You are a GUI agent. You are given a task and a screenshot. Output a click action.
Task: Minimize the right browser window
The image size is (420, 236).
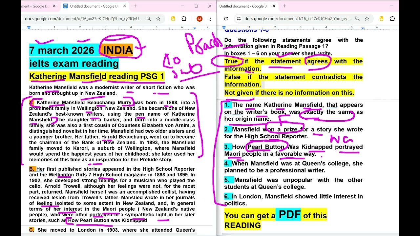391,6
